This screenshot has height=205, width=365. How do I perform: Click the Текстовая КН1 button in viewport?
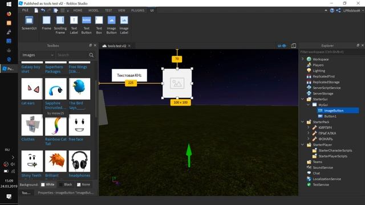coord(129,75)
